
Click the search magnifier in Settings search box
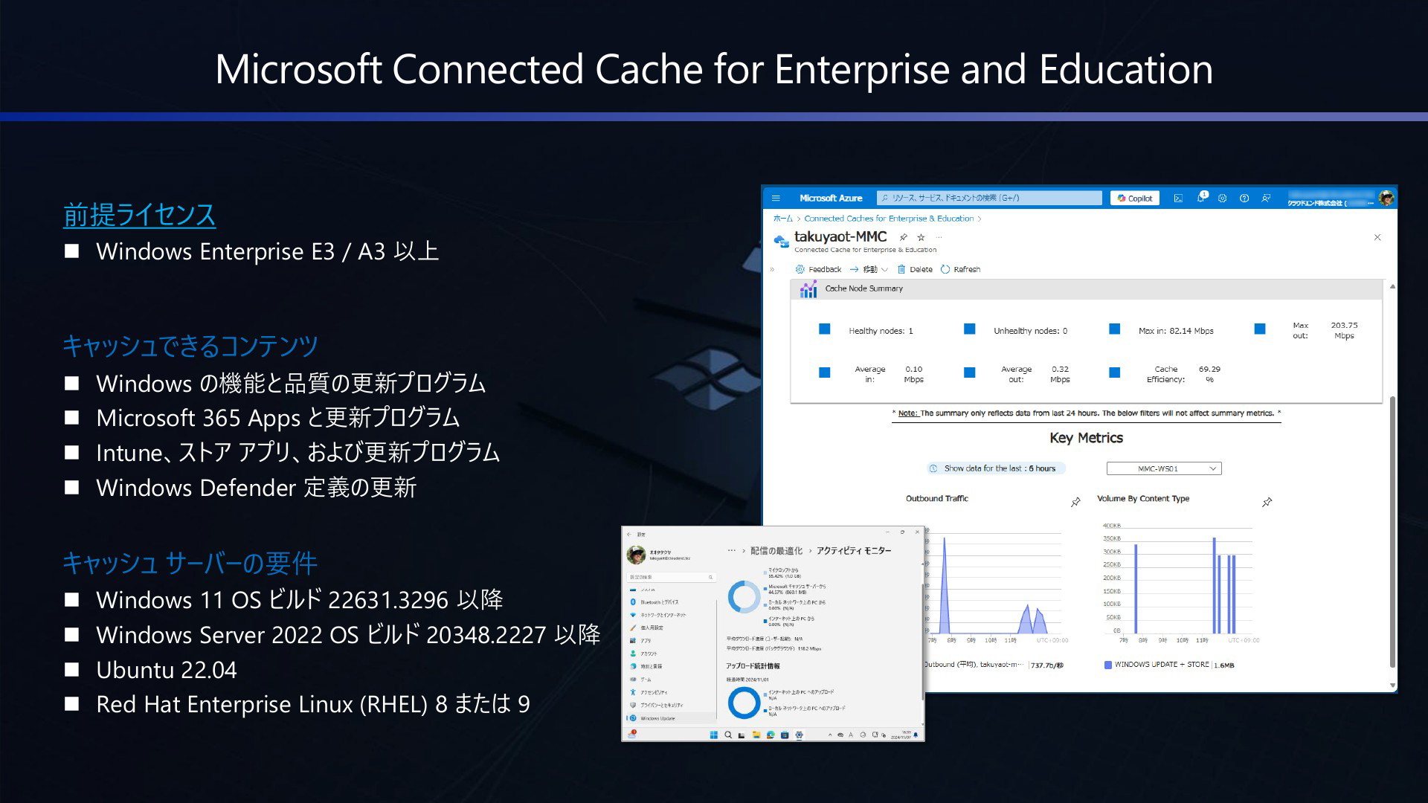click(x=710, y=577)
